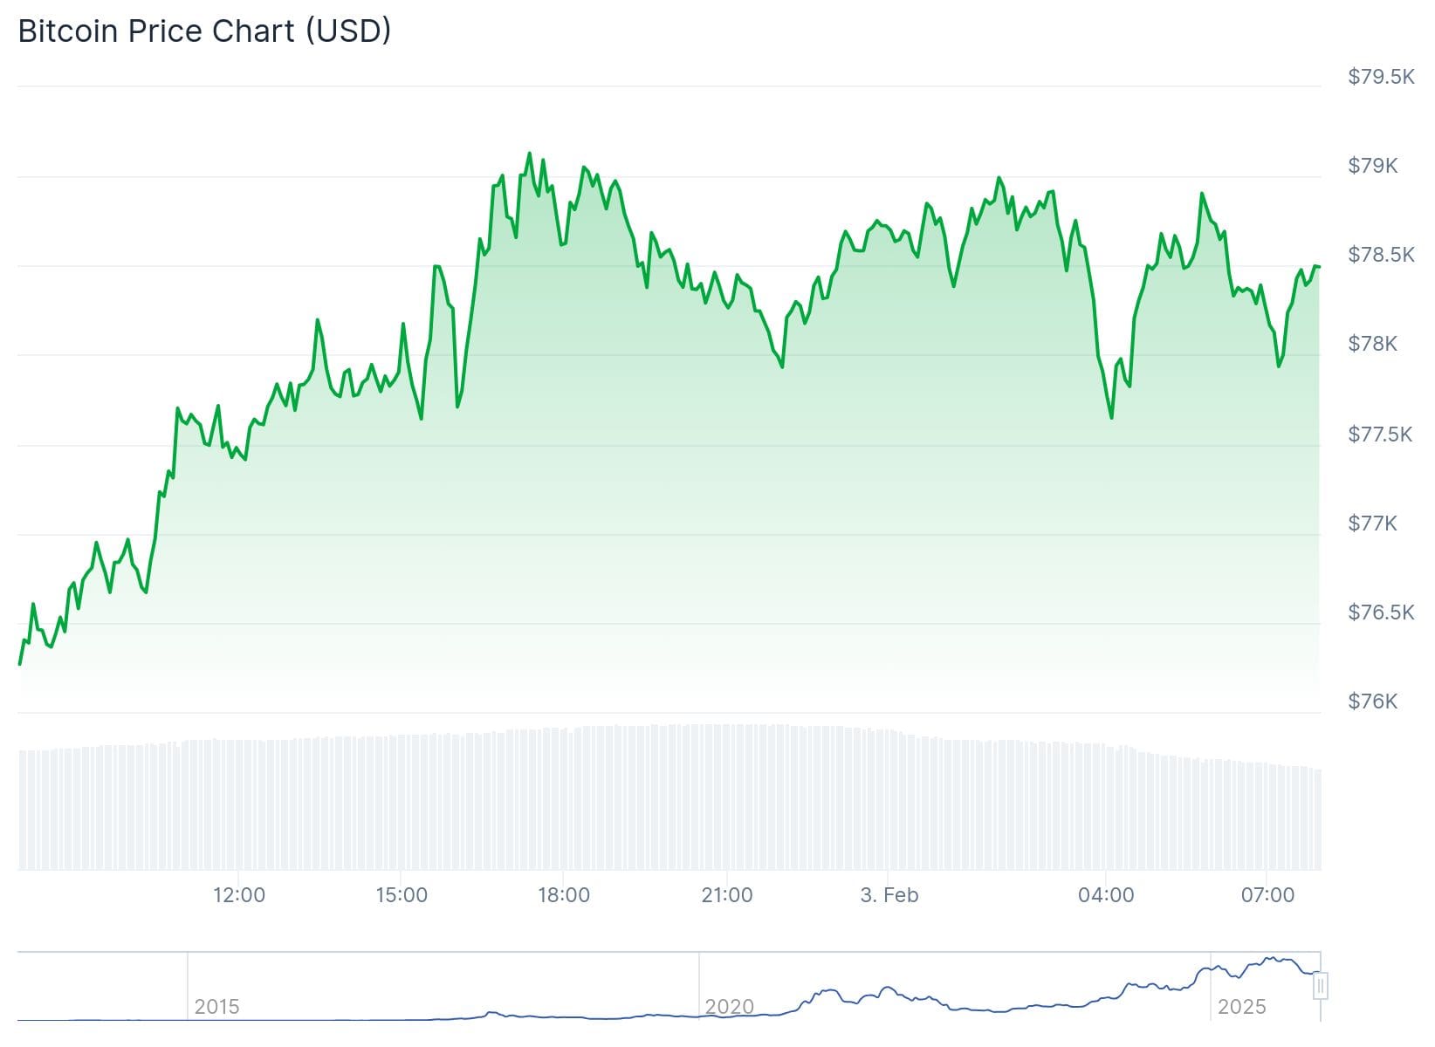Click the 3. Feb date axis label

click(889, 895)
